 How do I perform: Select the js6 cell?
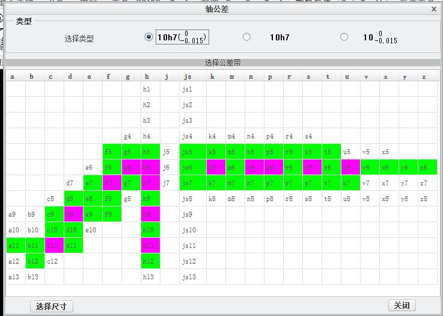[x=193, y=167]
